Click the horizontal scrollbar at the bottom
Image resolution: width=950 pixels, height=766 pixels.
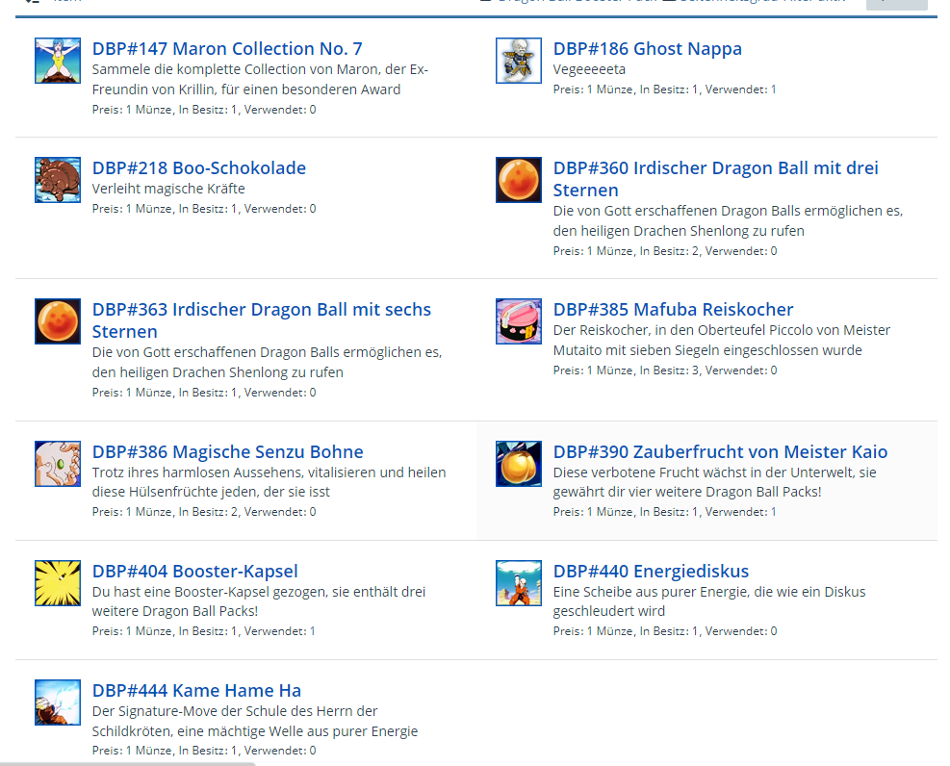[x=127, y=762]
